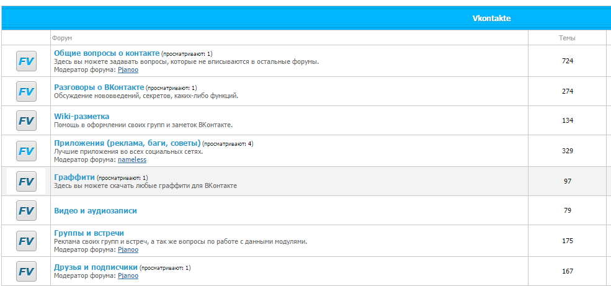The image size is (611, 286).
Task: Click FV icon beside Группы и встречи
Action: [x=26, y=241]
